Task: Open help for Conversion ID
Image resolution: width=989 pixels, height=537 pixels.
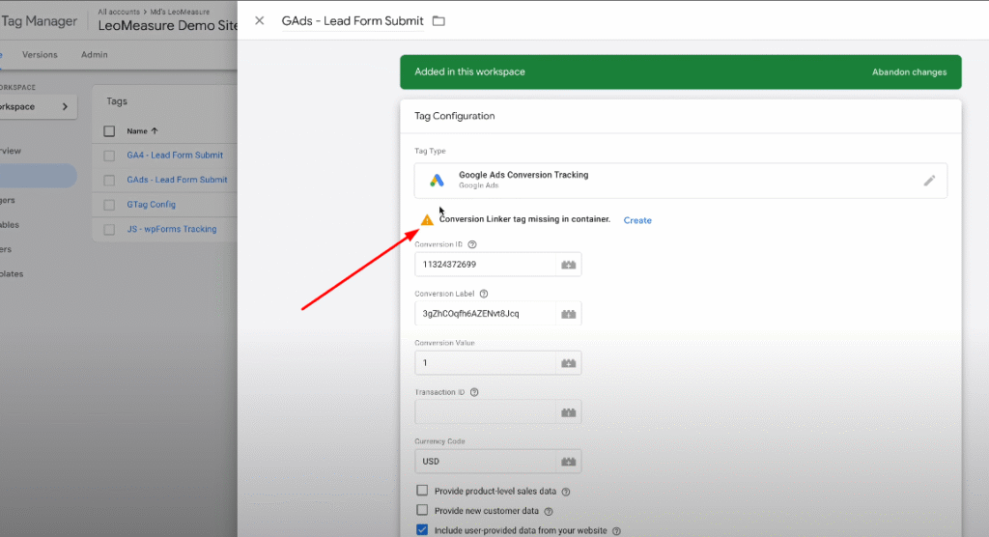Action: (471, 244)
